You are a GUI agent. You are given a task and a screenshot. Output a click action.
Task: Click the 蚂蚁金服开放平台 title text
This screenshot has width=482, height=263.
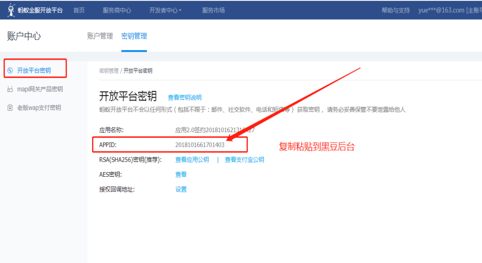tap(40, 10)
